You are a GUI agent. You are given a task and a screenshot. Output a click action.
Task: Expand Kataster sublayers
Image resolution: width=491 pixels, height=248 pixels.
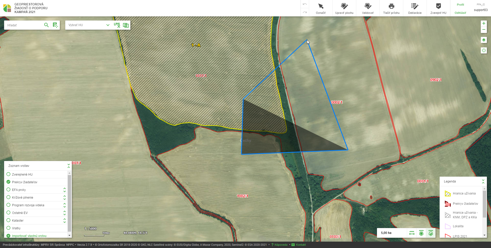pyautogui.click(x=64, y=220)
